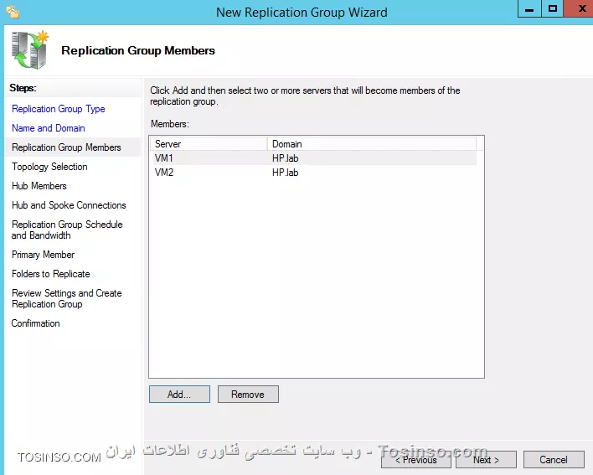
Task: Sort members by Domain column header
Action: (x=371, y=144)
